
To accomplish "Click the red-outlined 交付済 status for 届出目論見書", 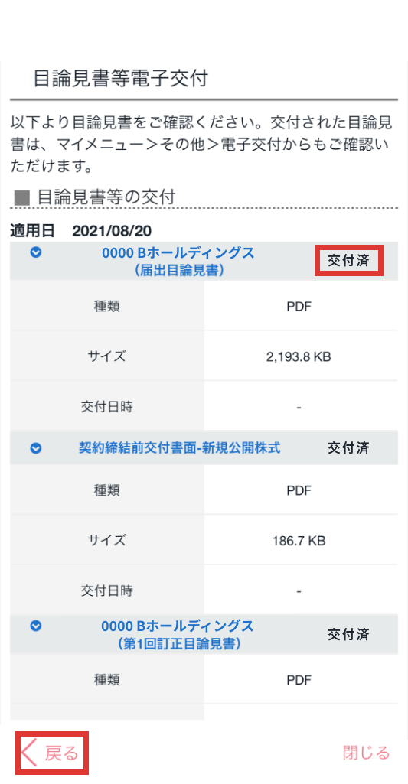I will 348,261.
